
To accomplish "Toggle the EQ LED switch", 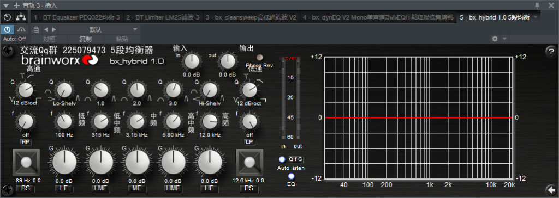I will coord(292,176).
